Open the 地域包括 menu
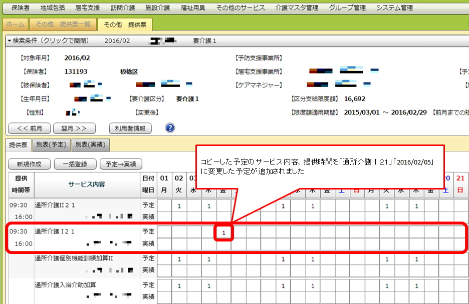The width and height of the screenshot is (469, 304). click(x=54, y=8)
